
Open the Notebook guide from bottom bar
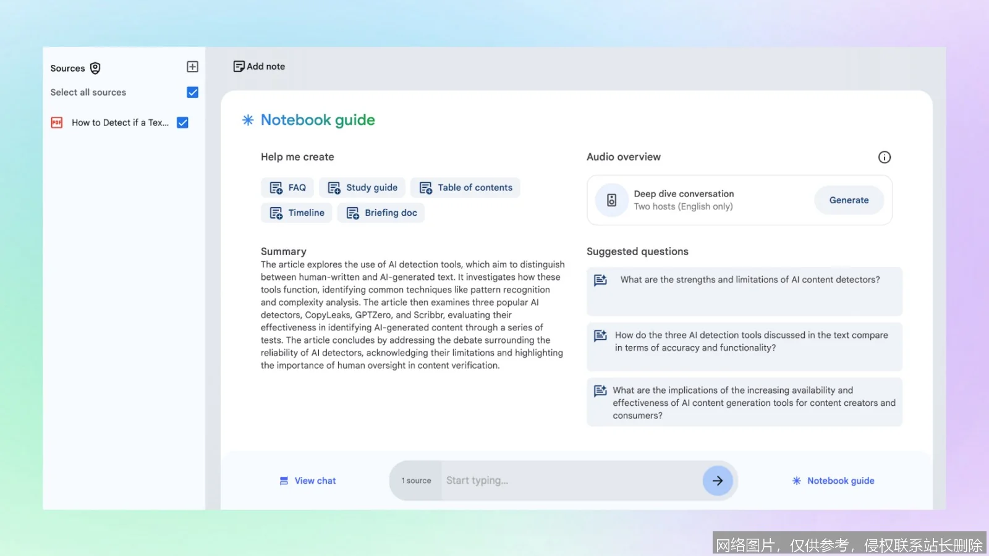pyautogui.click(x=833, y=480)
